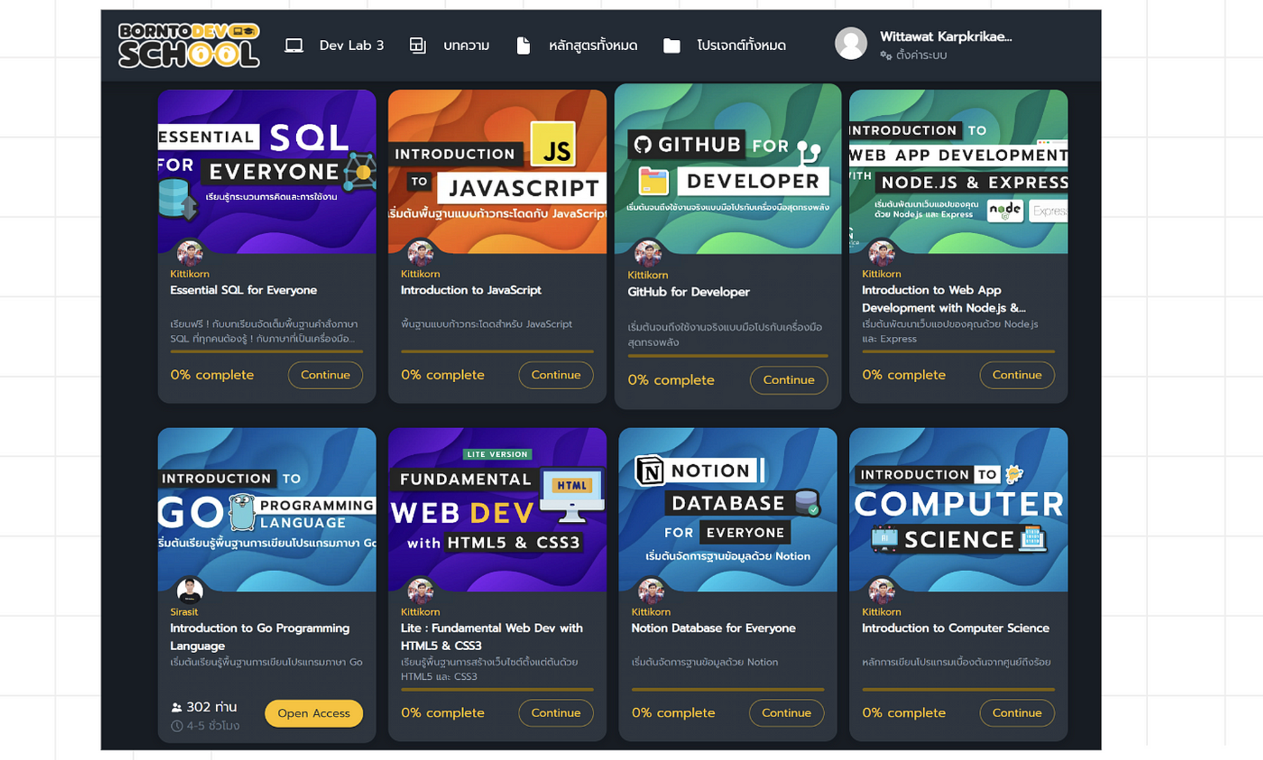1263x760 pixels.
Task: Open the Essential SQL for Everyone title
Action: (243, 290)
